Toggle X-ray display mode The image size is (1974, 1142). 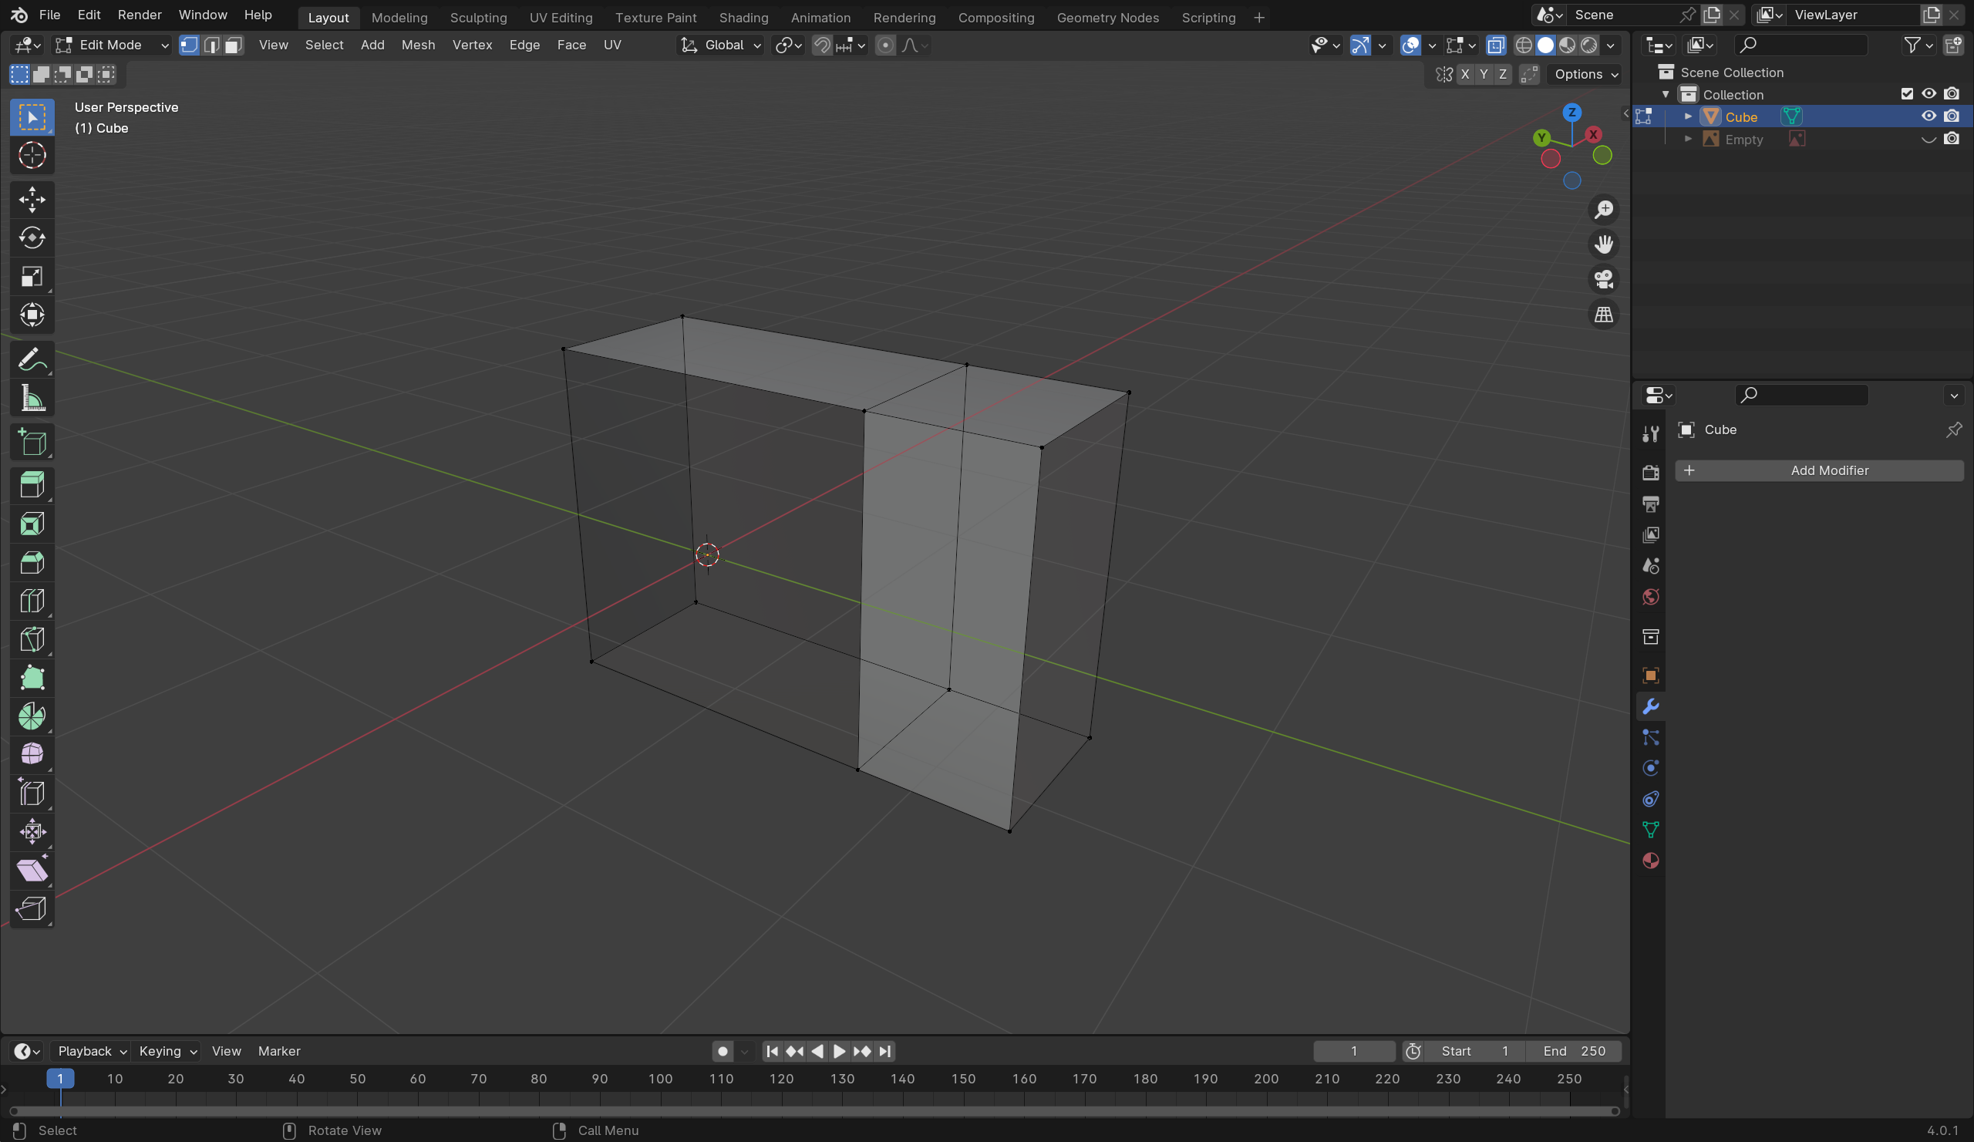(x=1495, y=45)
